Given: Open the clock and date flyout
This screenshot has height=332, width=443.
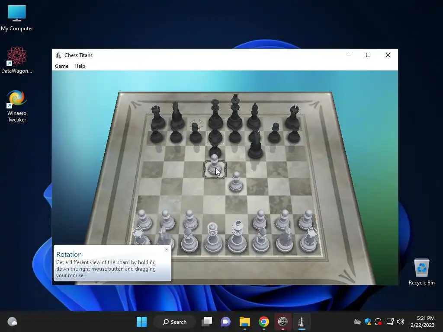Looking at the screenshot, I should [x=423, y=322].
